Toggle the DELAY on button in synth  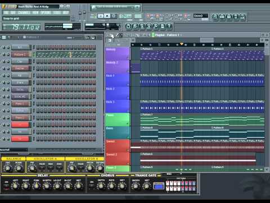point(6,186)
